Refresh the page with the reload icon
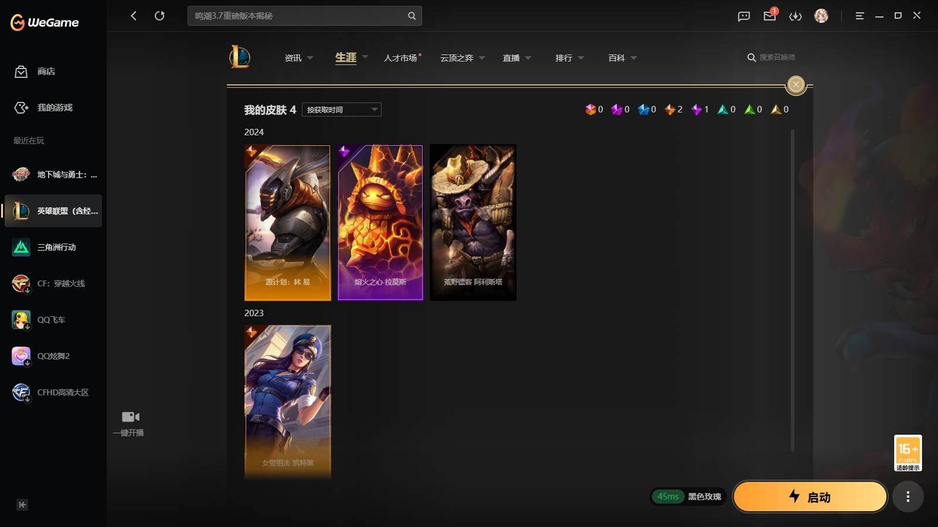The width and height of the screenshot is (938, 527). [159, 16]
